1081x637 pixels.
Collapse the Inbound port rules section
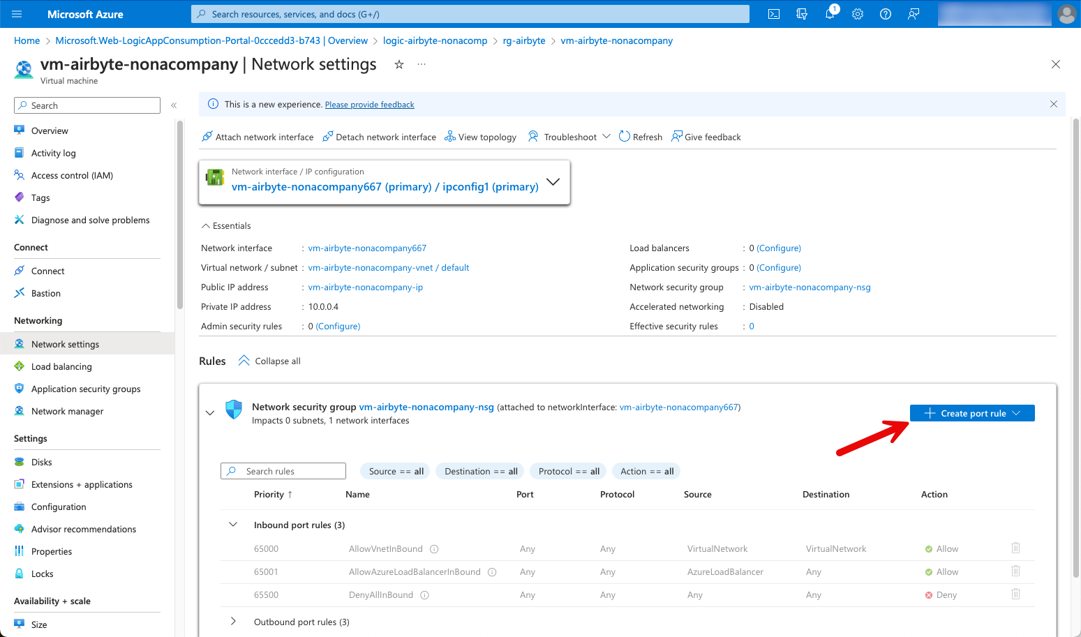(233, 525)
